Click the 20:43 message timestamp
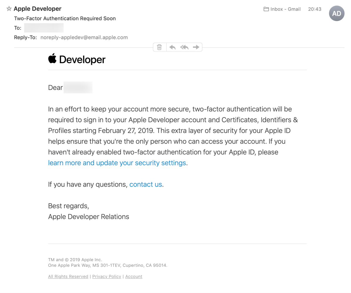The height and width of the screenshot is (293, 351). 315,9
